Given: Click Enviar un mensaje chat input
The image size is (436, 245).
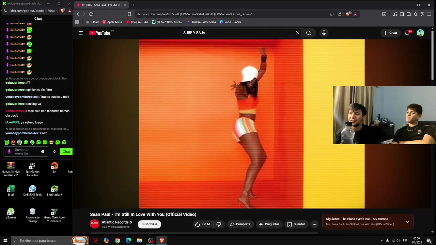Looking at the screenshot, I should [27, 151].
